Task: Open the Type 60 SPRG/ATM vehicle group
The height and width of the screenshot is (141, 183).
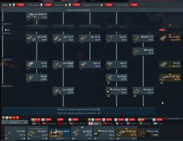Action: coord(37,16)
